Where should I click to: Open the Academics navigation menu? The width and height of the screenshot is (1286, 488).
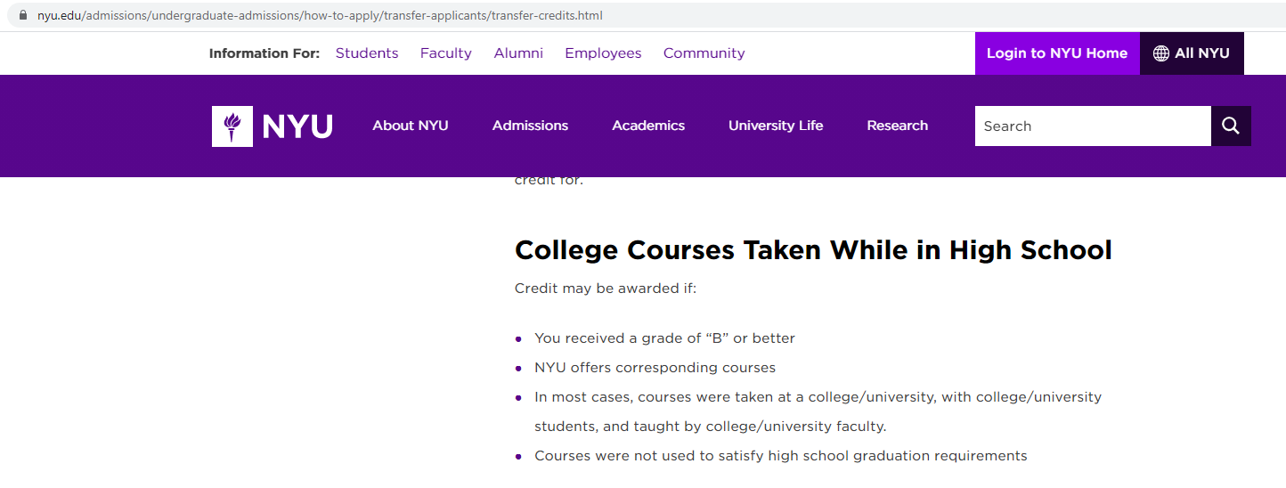pos(648,126)
